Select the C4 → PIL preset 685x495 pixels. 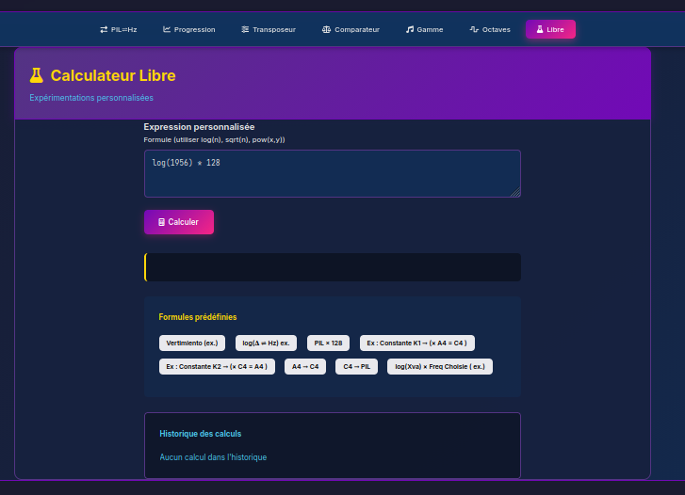[356, 366]
